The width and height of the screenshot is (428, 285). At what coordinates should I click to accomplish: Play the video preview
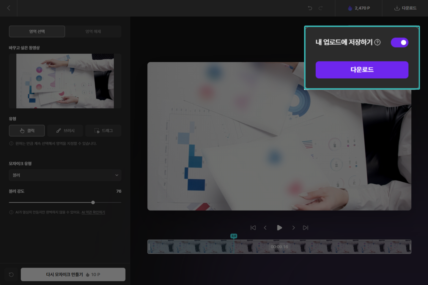pos(279,228)
